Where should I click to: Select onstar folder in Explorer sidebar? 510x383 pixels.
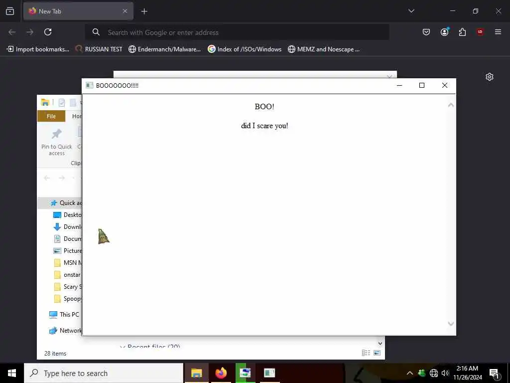point(68,275)
